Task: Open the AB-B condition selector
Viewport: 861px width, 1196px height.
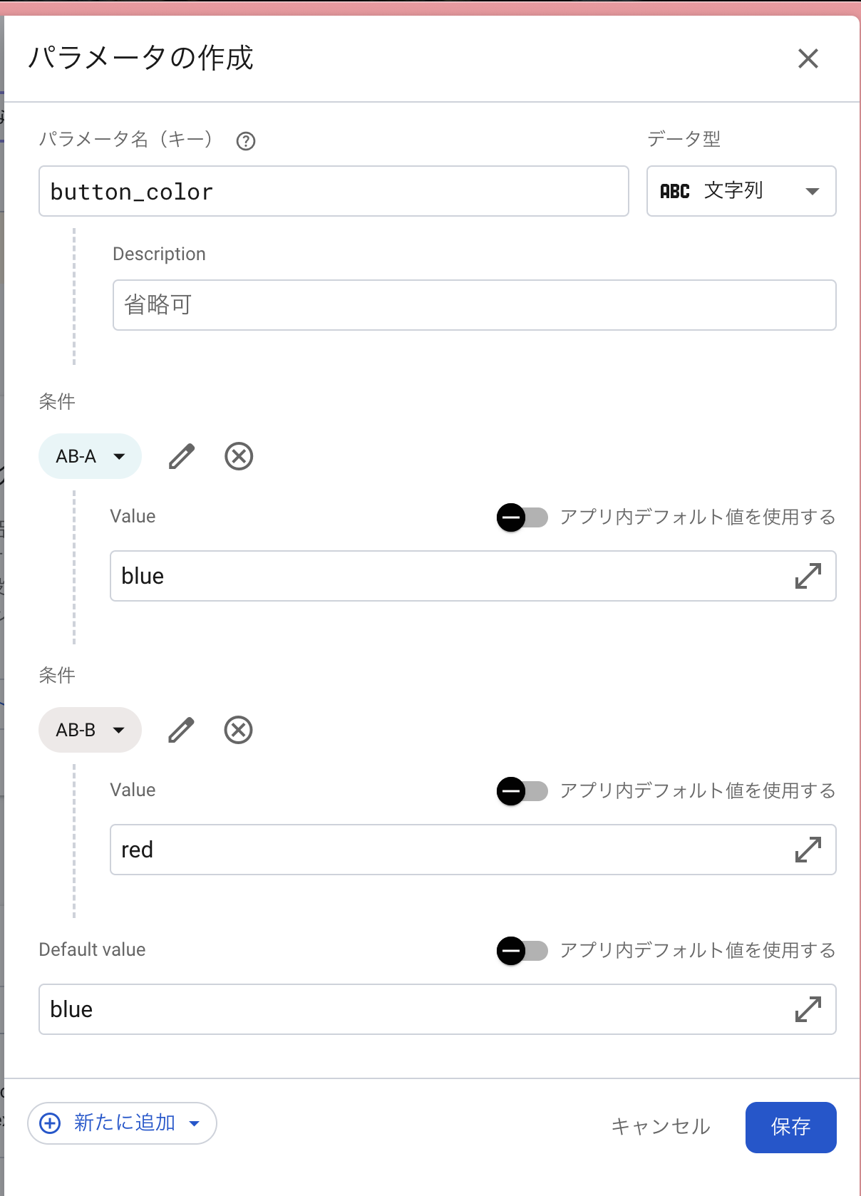Action: [x=90, y=729]
